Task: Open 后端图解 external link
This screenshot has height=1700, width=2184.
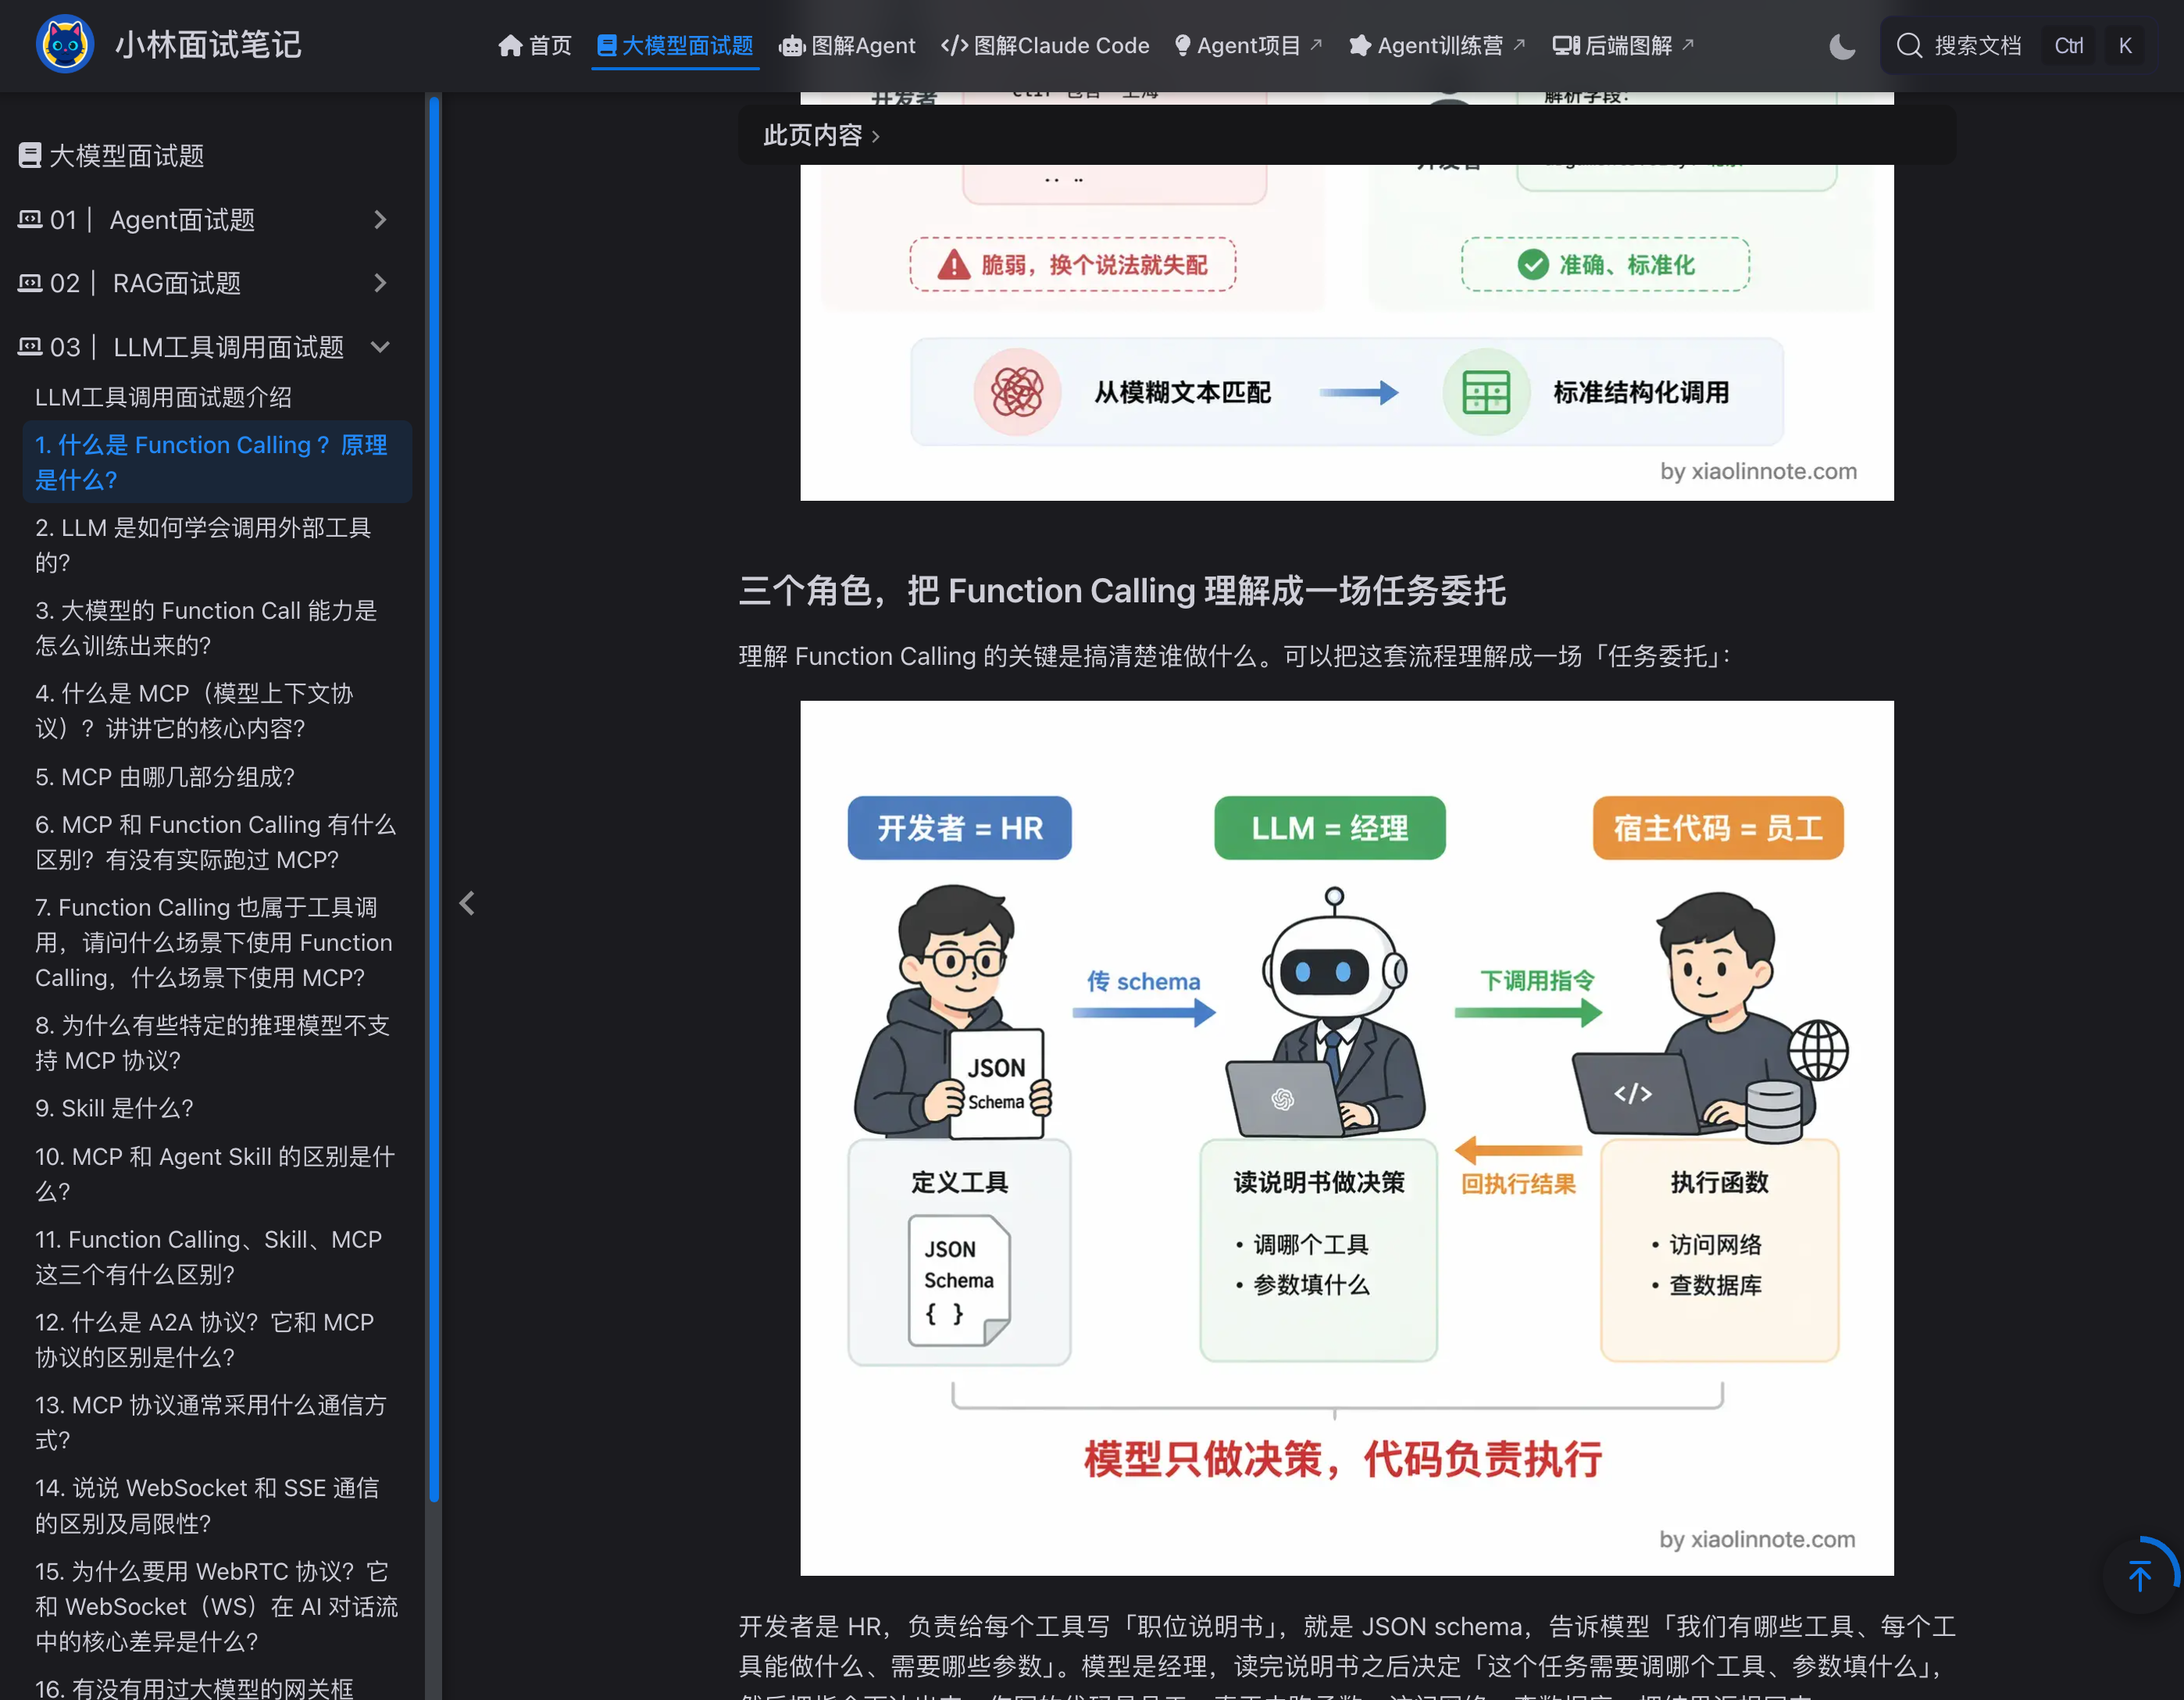Action: pos(1623,46)
